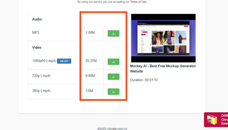Click the 1.08M file size
The image size is (228, 130).
click(x=90, y=32)
